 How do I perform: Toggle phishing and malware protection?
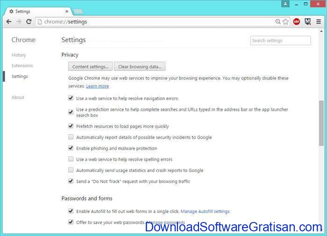[71, 148]
